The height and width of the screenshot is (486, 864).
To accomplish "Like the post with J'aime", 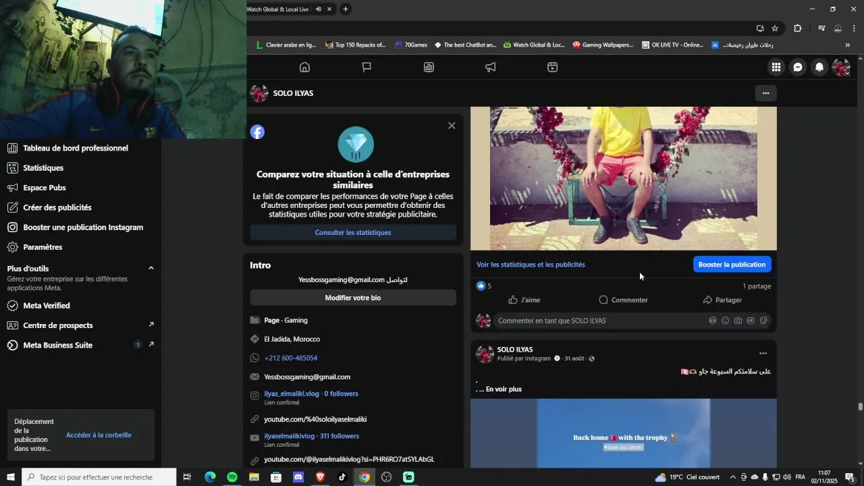I will point(524,300).
